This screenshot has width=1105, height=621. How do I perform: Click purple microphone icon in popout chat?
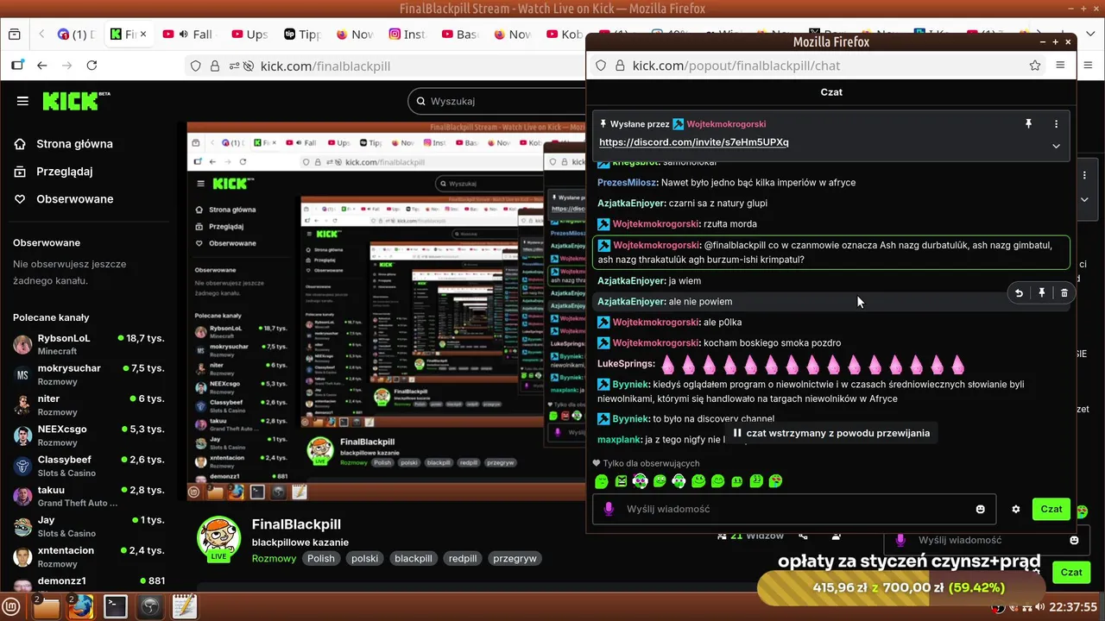609,509
